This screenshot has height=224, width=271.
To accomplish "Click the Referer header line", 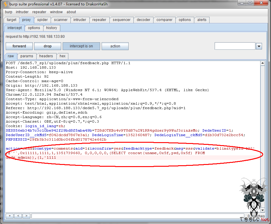I will (96, 108).
